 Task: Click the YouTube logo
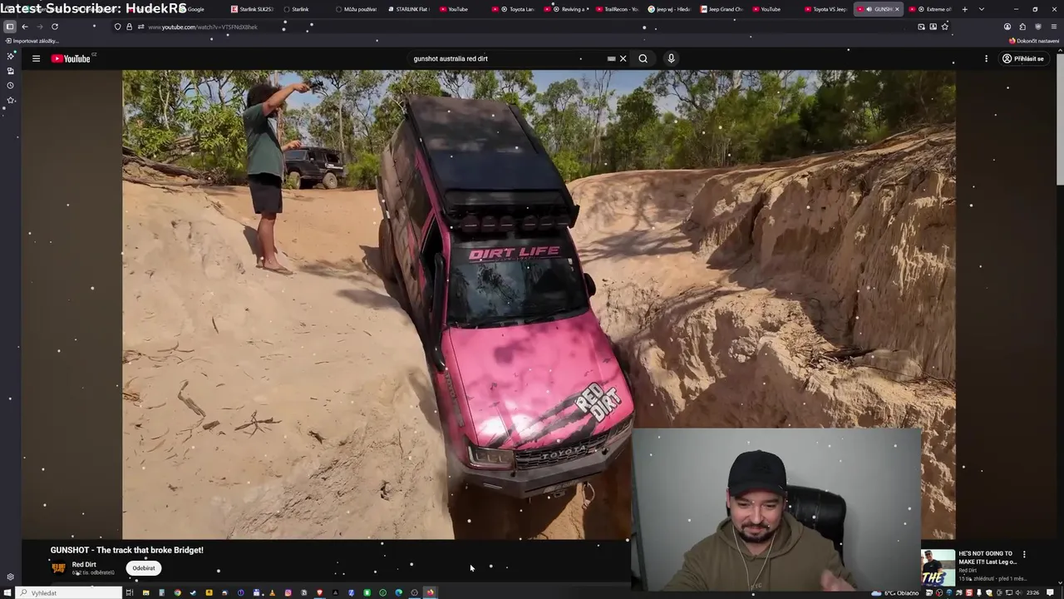tap(71, 58)
